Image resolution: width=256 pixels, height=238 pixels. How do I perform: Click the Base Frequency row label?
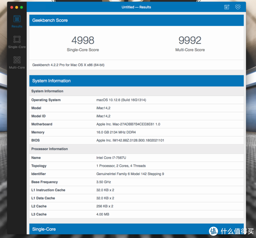44,182
